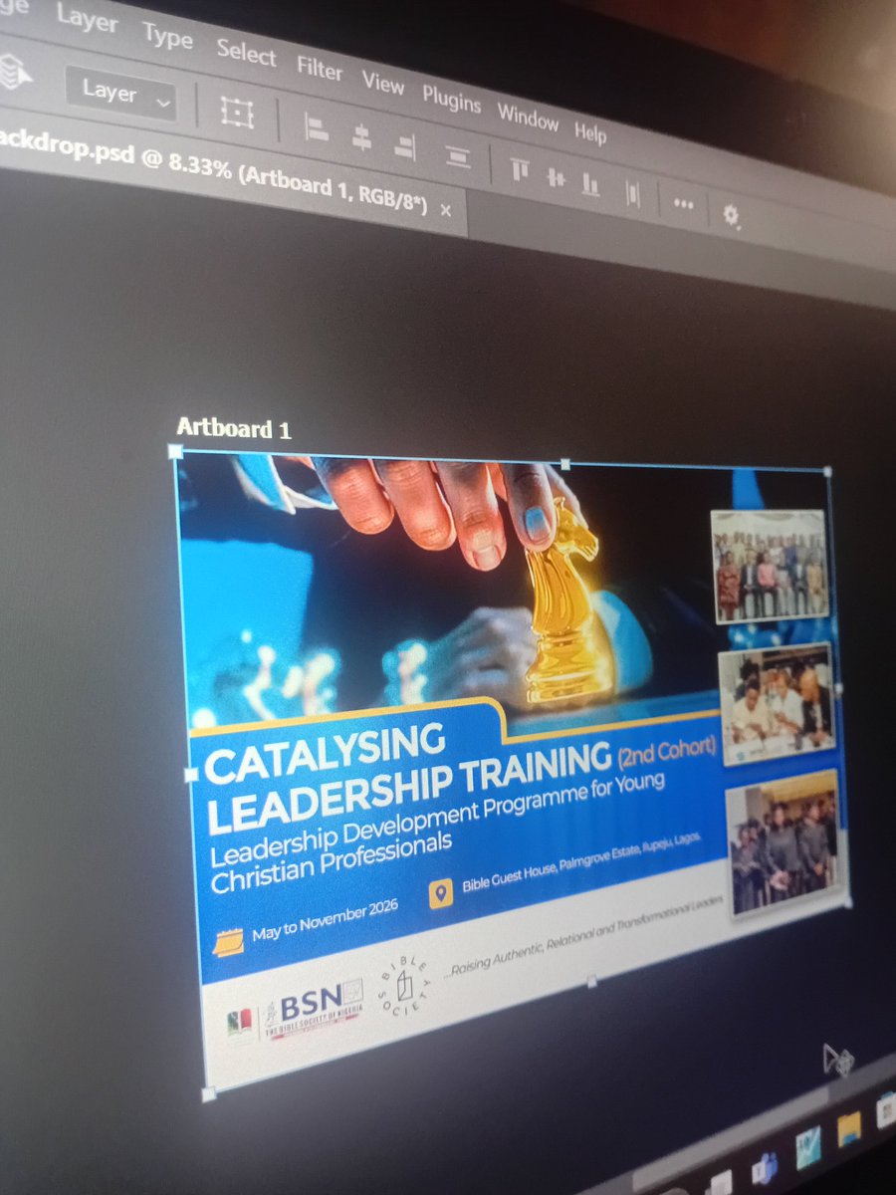Click the Artboard 1 label

tap(234, 429)
